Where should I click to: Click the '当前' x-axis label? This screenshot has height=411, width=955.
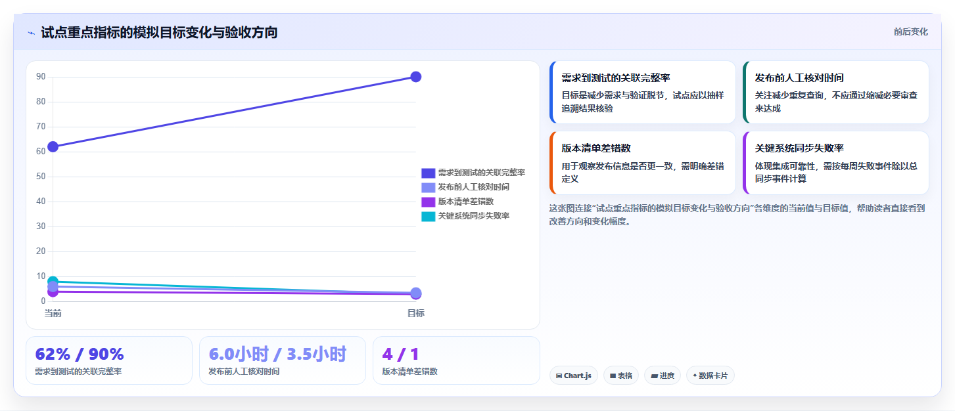[53, 313]
